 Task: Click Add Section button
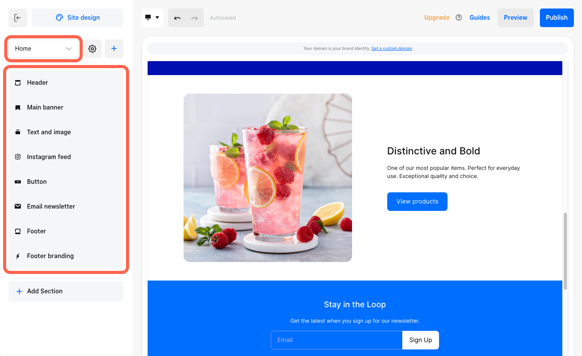tap(66, 291)
